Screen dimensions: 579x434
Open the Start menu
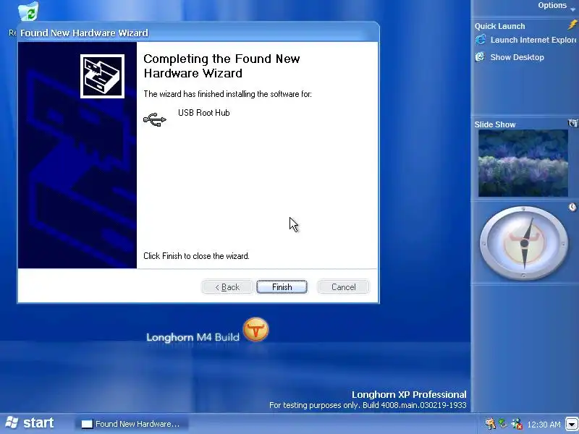click(30, 422)
